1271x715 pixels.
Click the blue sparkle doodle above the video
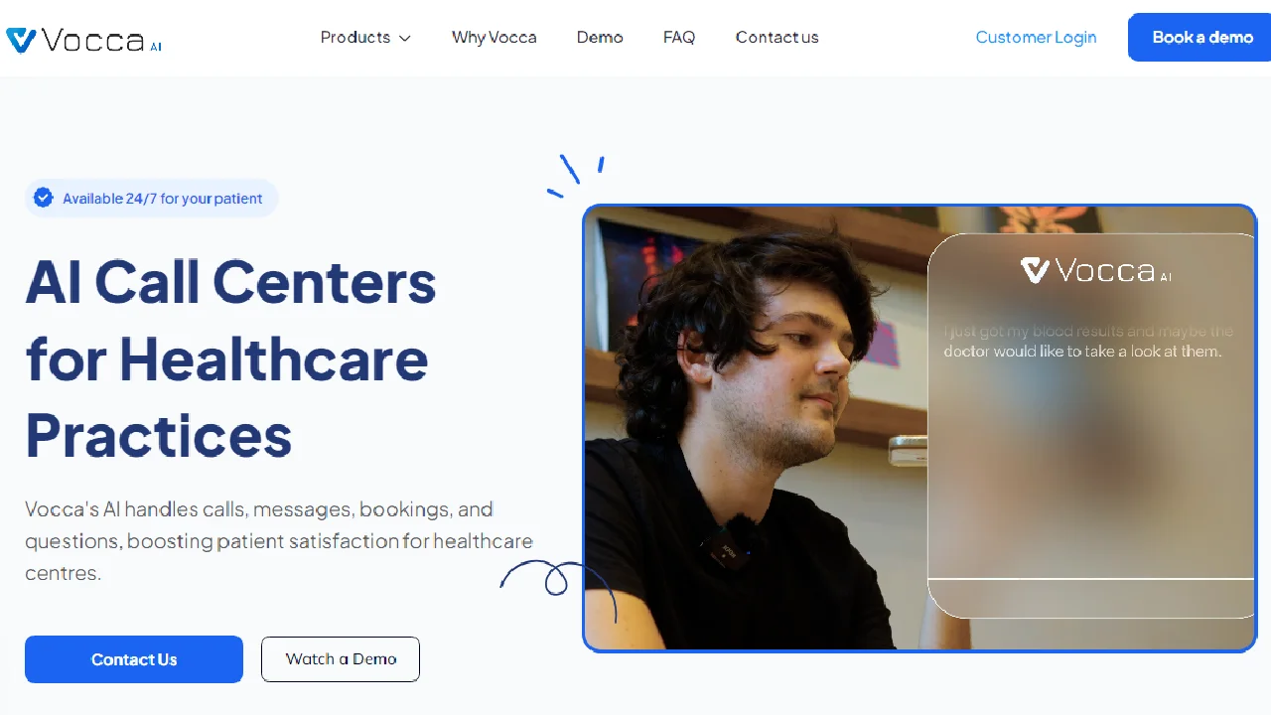[576, 176]
